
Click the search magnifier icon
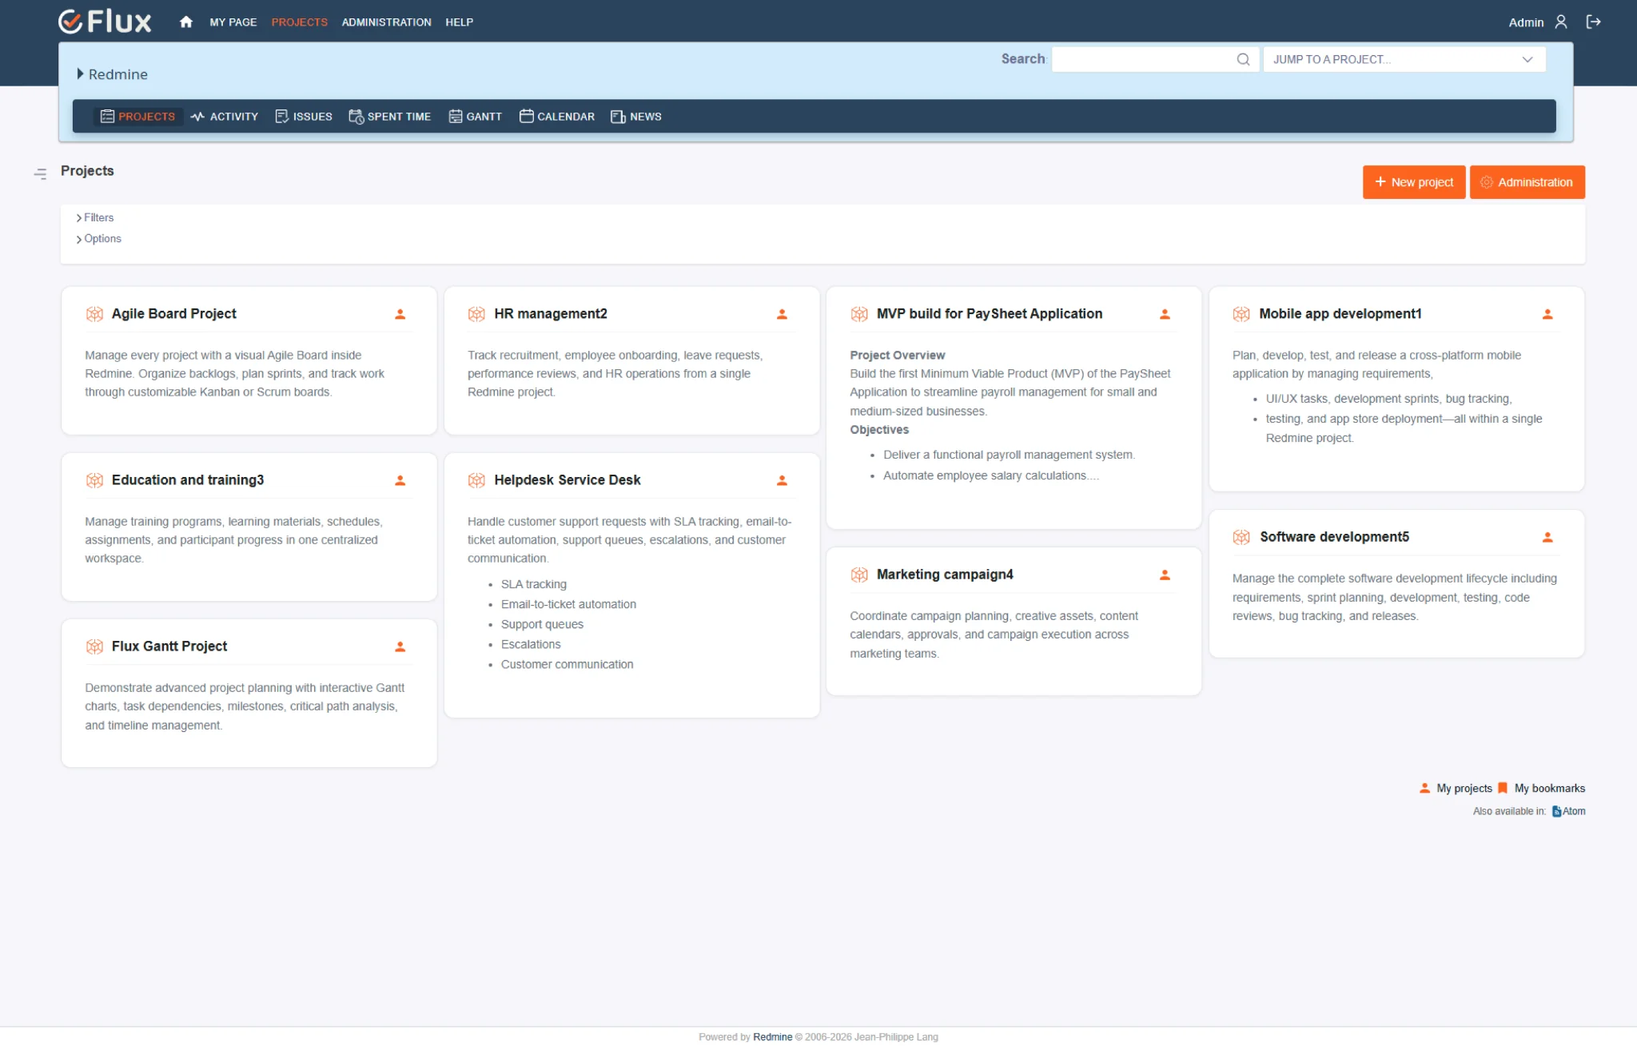point(1243,59)
